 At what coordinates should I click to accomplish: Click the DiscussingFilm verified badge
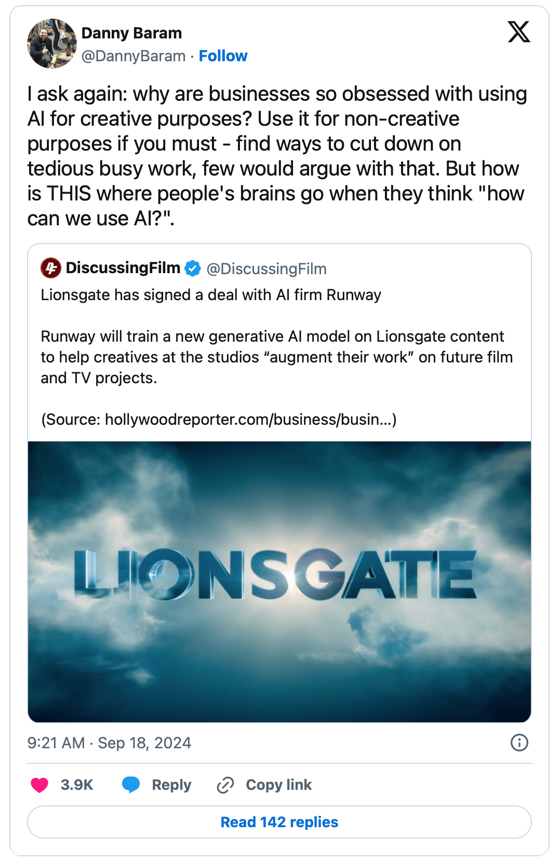[x=193, y=268]
